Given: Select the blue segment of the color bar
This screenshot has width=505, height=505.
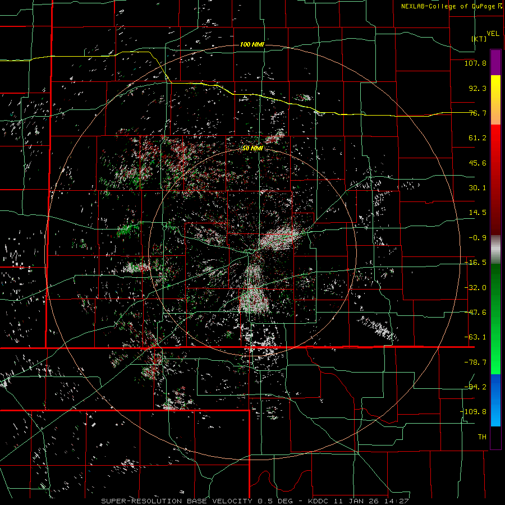Looking at the screenshot, I should 495,400.
